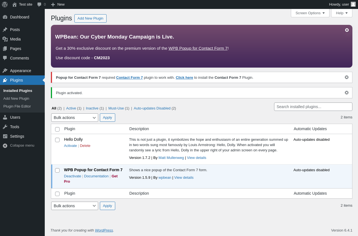Filter plugins by Inactive
This screenshot has height=236, width=358.
(x=92, y=108)
